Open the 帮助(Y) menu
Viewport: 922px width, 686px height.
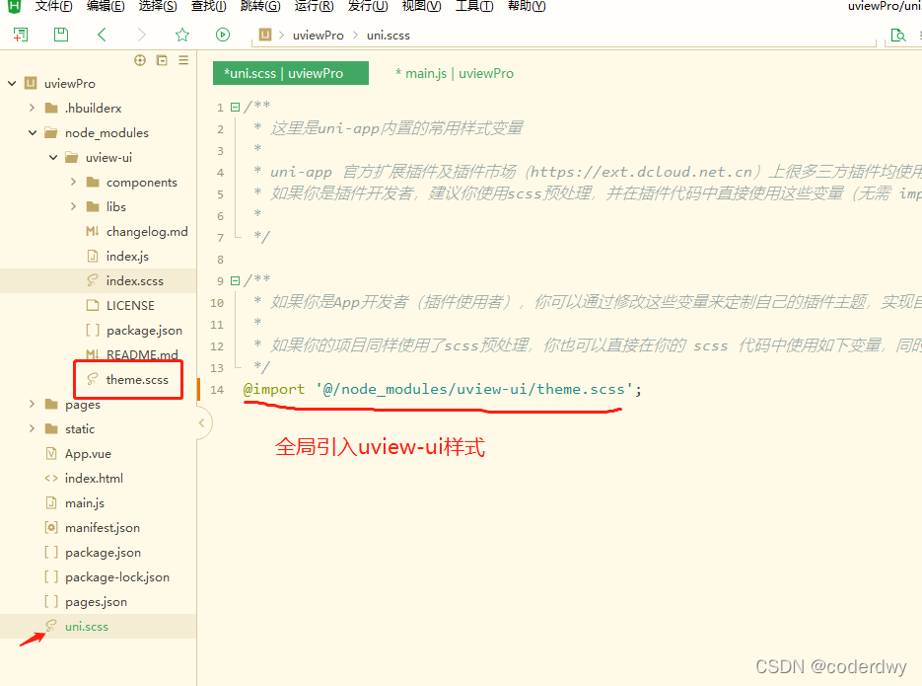tap(527, 7)
